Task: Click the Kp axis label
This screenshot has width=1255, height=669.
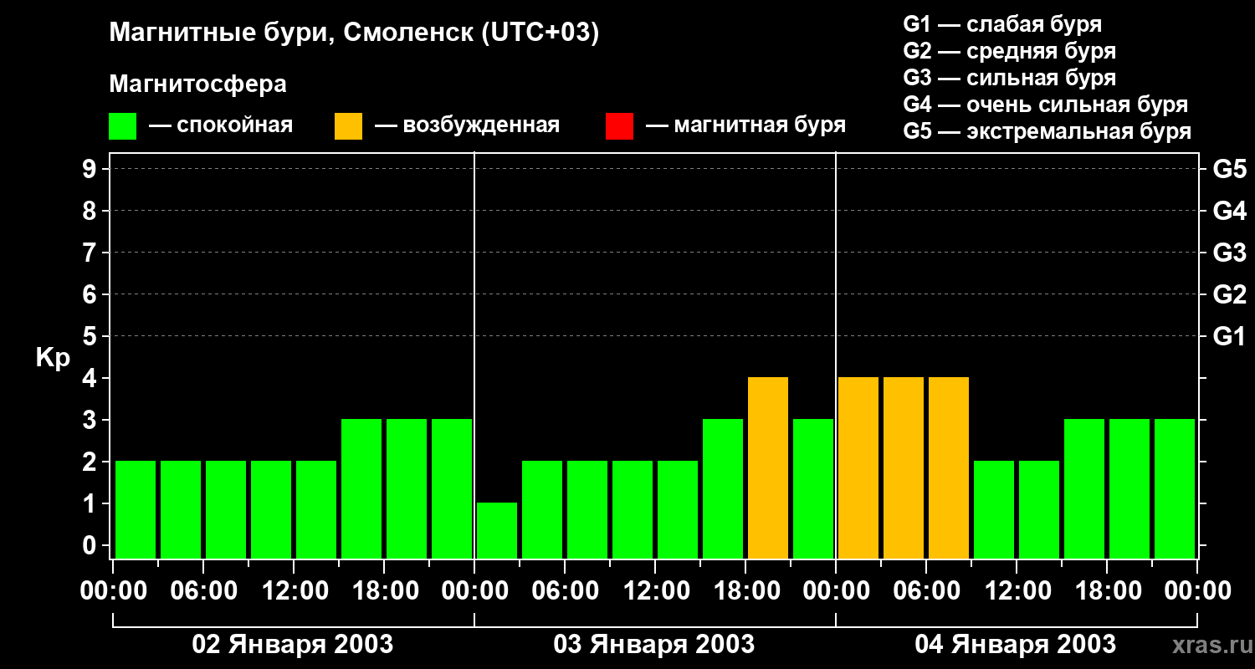Action: pyautogui.click(x=53, y=358)
